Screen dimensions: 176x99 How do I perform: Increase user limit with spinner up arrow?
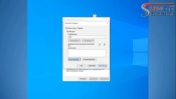click(x=105, y=44)
